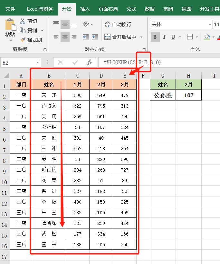Open the Merge and Center dropdown arrow

(141, 37)
